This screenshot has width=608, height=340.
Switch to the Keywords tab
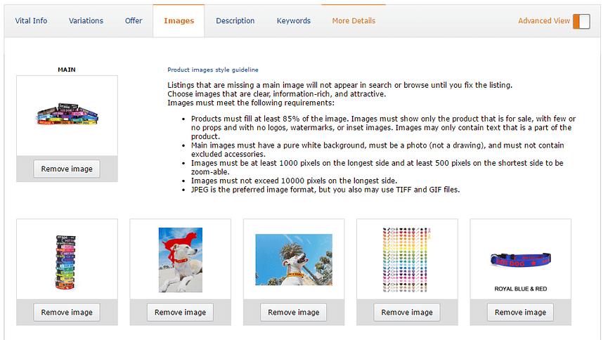tap(294, 21)
